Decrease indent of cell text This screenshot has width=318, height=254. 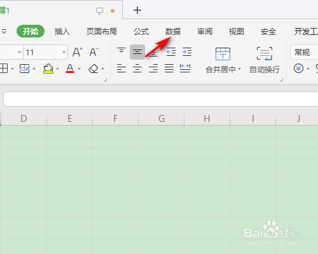pos(171,52)
